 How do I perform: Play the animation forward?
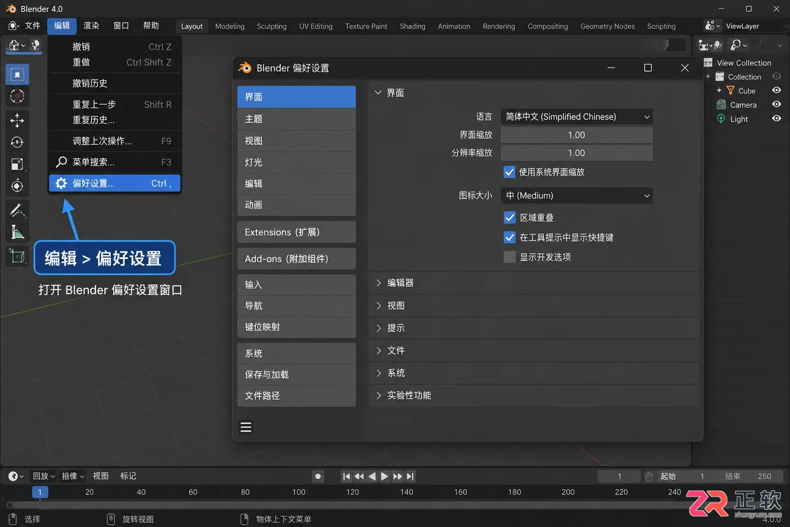pos(385,476)
